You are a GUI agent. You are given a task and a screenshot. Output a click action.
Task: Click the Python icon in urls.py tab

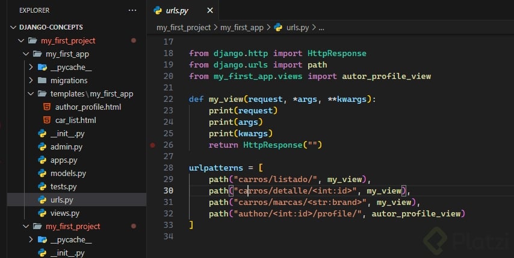[158, 10]
